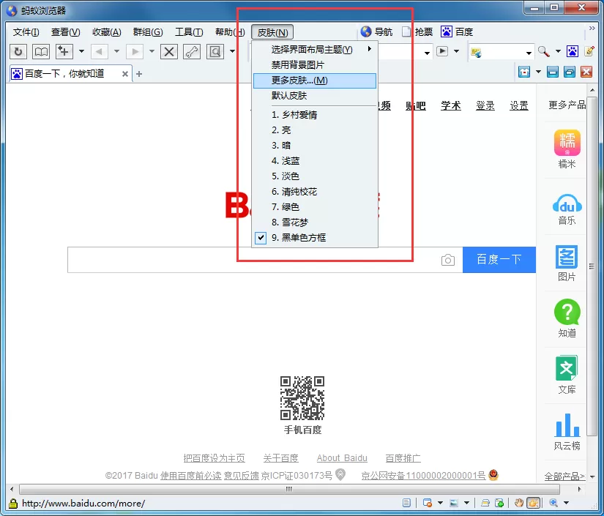Click the 贴吧 link
The image size is (604, 516).
(x=416, y=105)
